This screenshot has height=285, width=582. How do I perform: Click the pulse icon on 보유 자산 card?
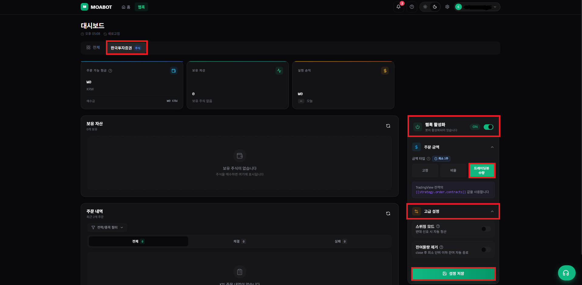279,71
